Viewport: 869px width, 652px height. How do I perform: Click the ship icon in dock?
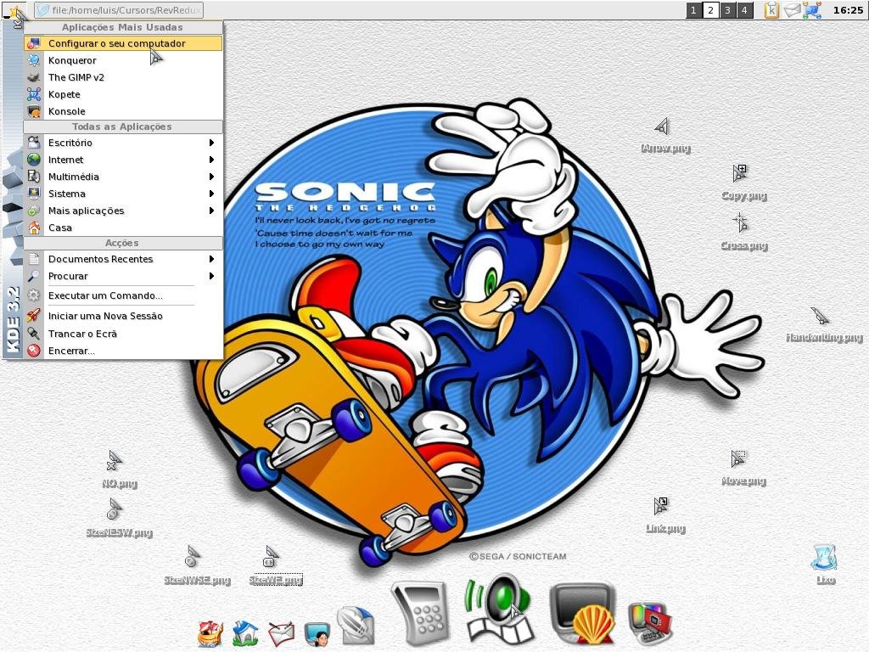pos(211,633)
